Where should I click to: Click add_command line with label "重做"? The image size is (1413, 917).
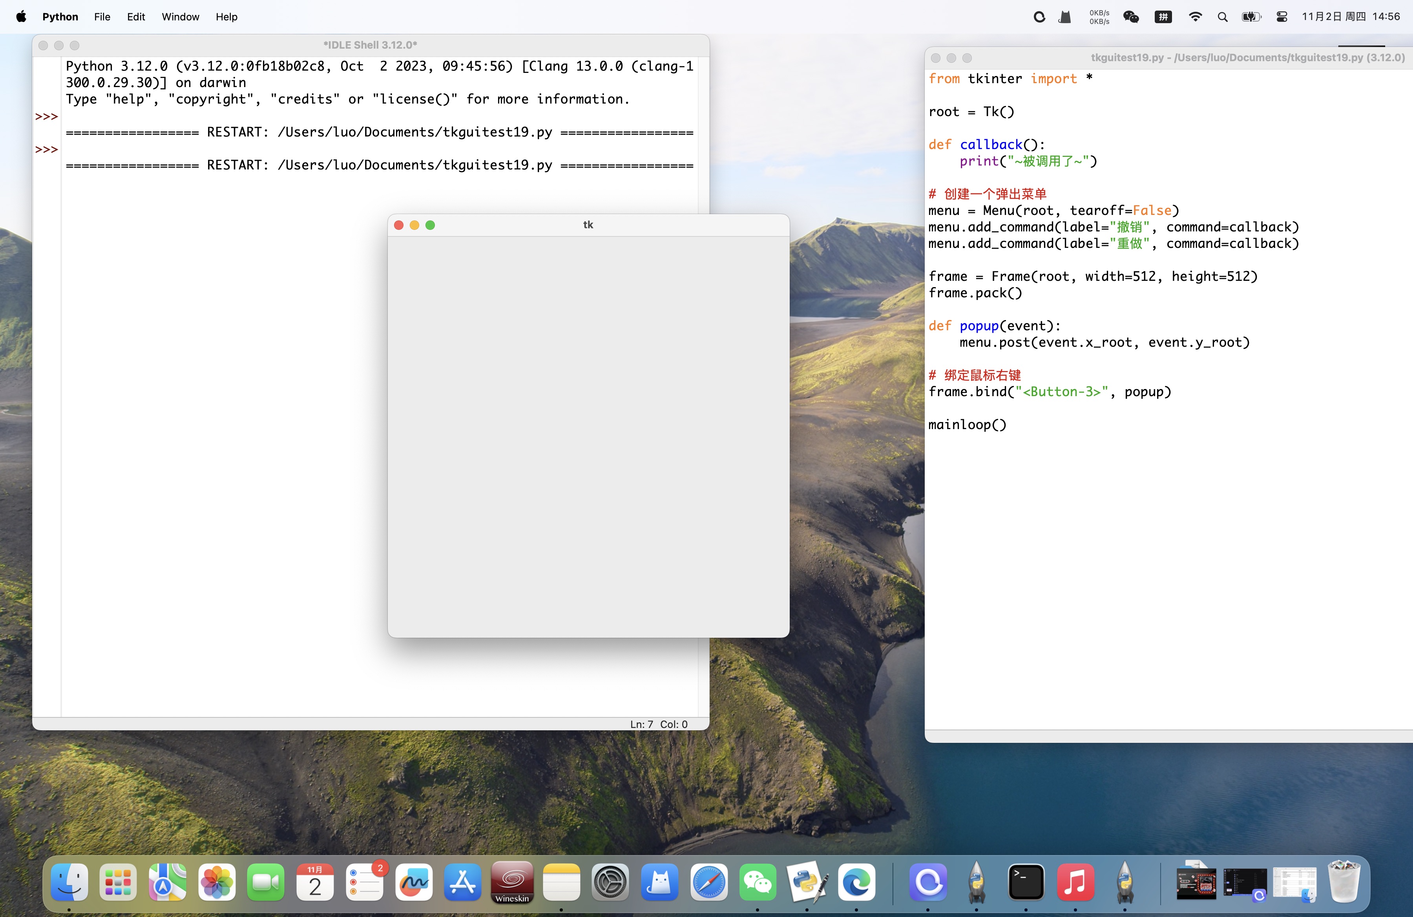coord(1114,243)
